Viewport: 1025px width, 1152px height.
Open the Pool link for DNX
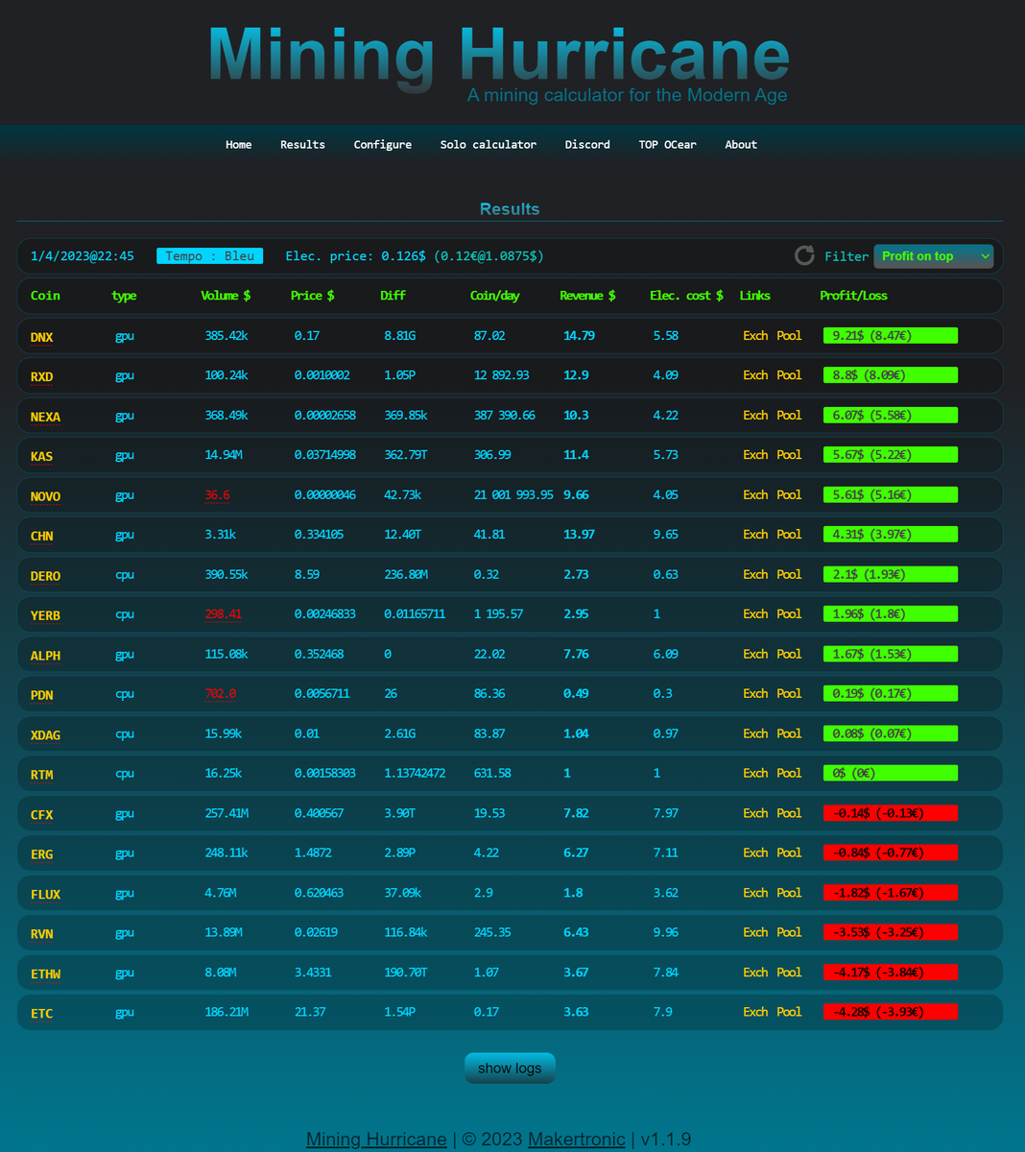[789, 336]
